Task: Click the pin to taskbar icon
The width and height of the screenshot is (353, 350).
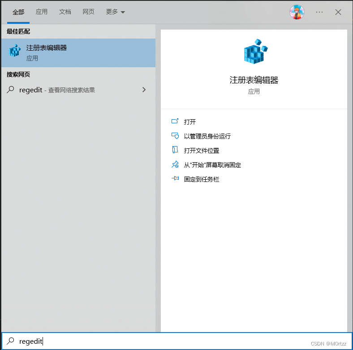Action: click(175, 179)
